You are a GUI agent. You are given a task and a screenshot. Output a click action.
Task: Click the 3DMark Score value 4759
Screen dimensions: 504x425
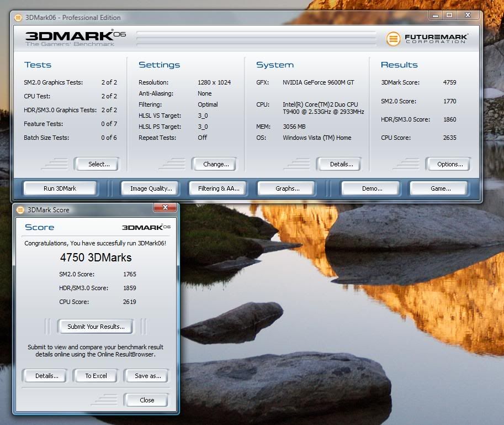tap(450, 82)
